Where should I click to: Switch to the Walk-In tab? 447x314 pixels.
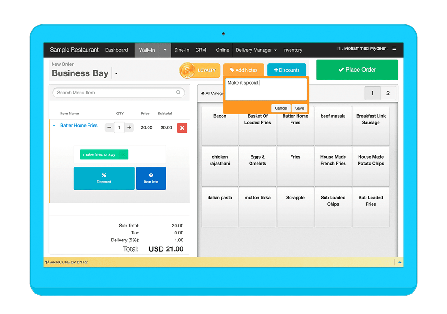click(147, 50)
